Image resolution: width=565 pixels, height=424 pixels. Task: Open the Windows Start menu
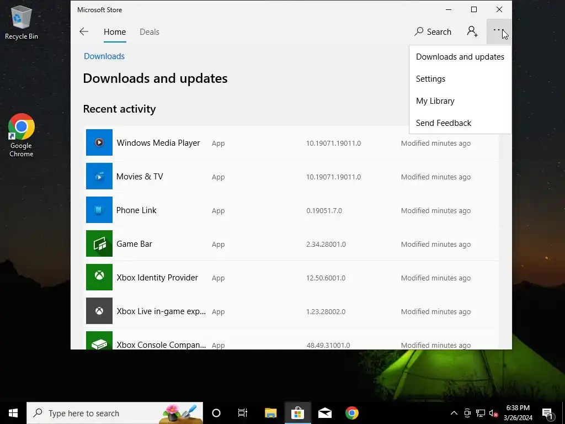[x=13, y=413]
